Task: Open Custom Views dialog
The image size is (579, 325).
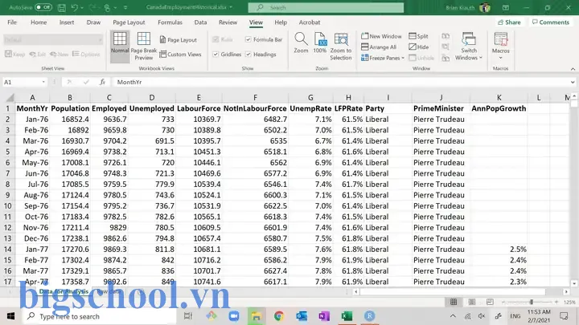Action: click(x=181, y=55)
